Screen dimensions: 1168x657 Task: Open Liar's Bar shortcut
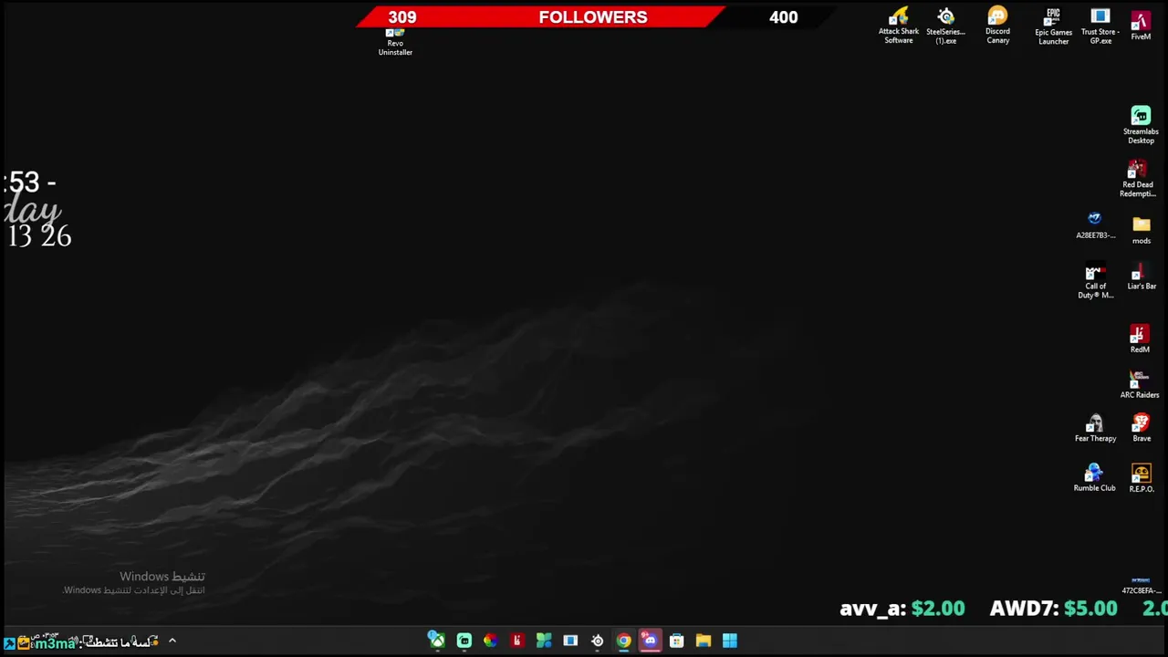[x=1142, y=277]
